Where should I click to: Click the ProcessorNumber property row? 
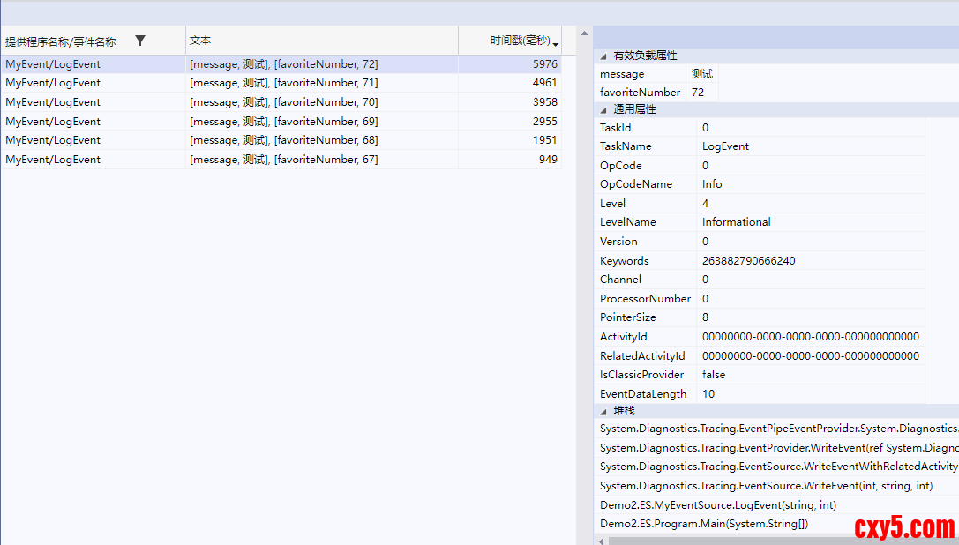(760, 298)
